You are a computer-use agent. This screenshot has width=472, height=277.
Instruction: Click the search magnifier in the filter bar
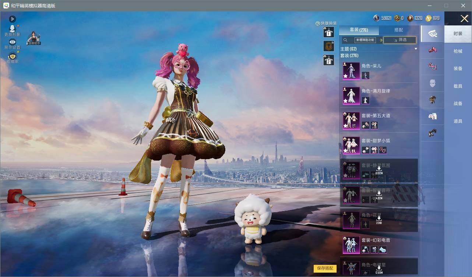pyautogui.click(x=345, y=40)
